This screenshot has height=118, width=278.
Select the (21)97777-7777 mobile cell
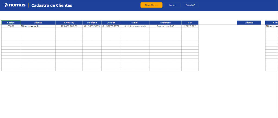click(111, 26)
